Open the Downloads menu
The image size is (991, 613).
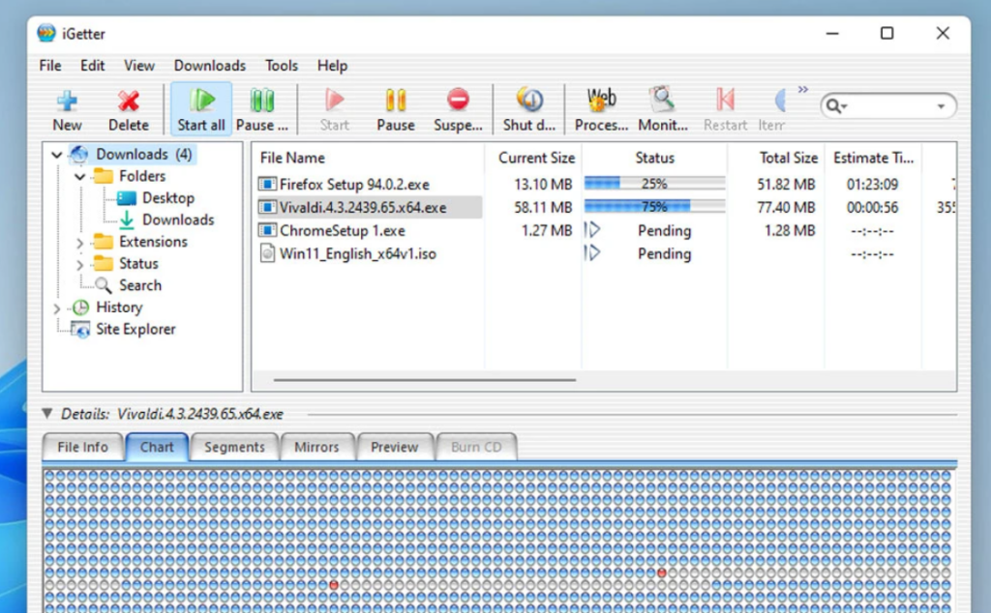pos(210,66)
